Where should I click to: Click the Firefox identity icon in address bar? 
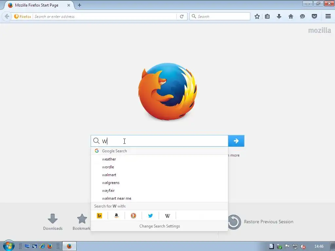pyautogui.click(x=23, y=16)
